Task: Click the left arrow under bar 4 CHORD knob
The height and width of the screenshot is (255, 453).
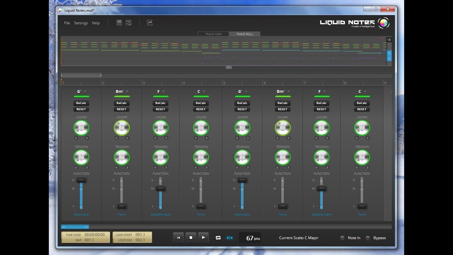Action: (195, 138)
